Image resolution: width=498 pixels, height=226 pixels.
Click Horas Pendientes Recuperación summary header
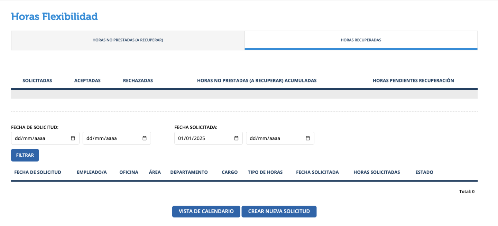[413, 81]
